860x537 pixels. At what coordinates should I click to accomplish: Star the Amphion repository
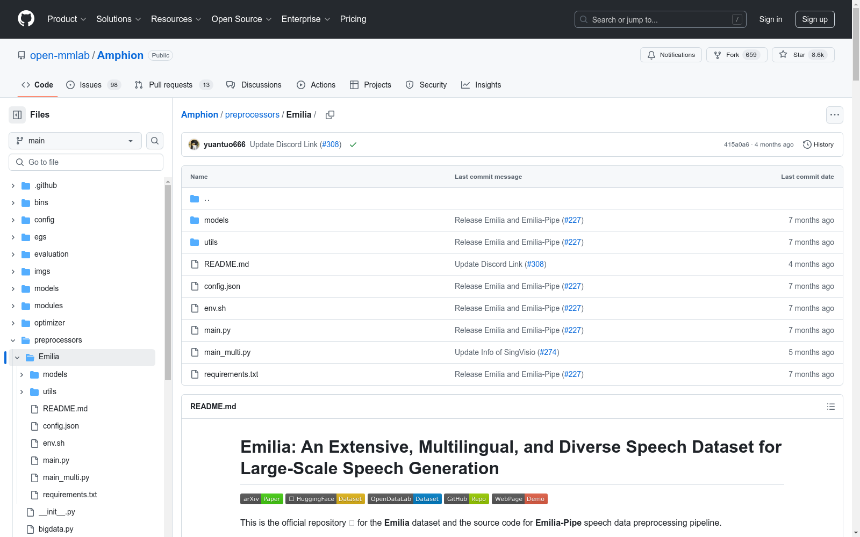(803, 55)
